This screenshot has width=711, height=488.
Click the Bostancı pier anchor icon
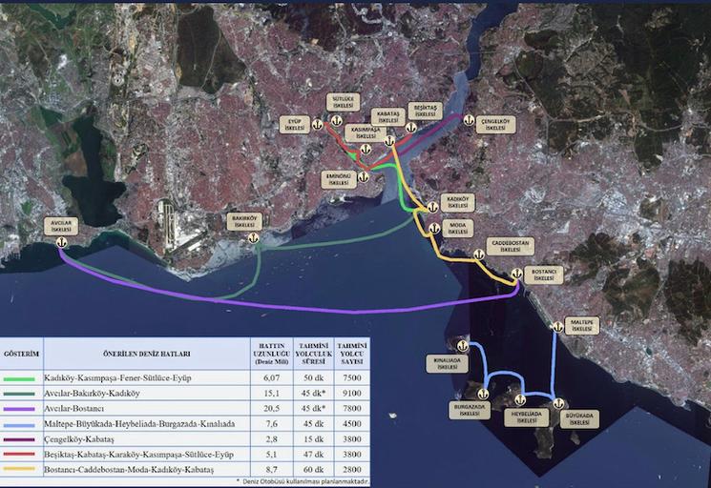(516, 274)
